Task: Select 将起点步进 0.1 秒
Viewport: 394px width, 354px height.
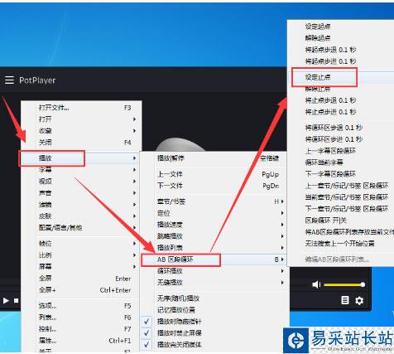Action: (x=341, y=61)
